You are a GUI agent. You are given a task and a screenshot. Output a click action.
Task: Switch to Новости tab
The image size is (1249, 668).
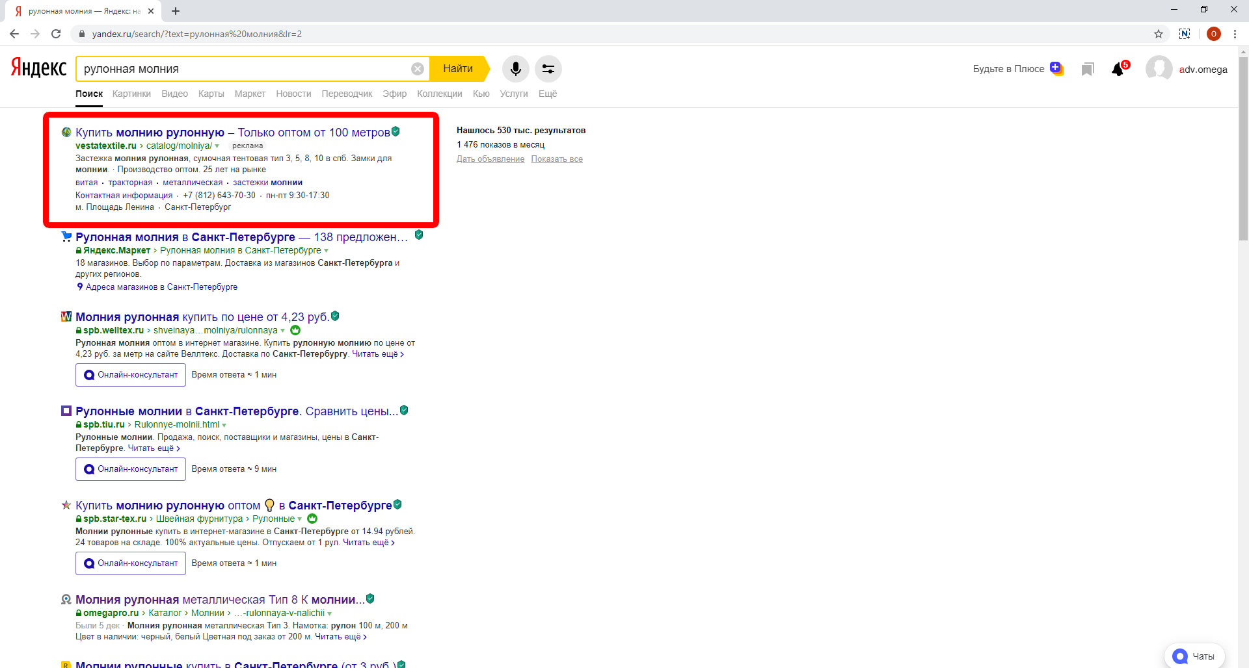click(293, 94)
